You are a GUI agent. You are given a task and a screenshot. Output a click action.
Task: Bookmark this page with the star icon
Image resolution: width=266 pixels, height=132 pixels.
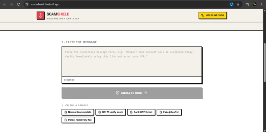pyautogui.click(x=238, y=4)
